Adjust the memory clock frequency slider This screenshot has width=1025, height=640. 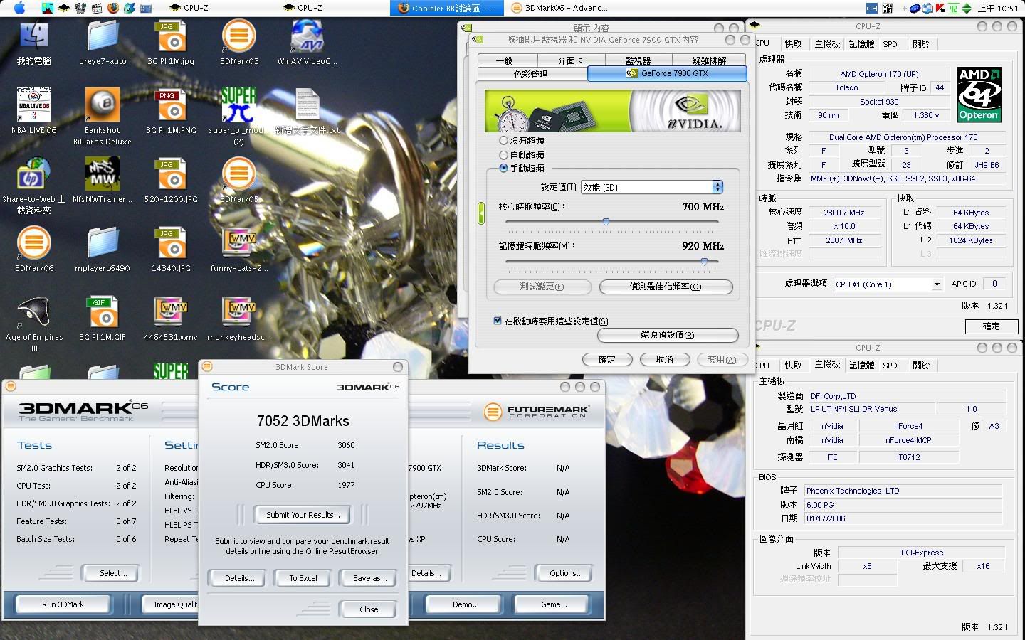pos(704,261)
